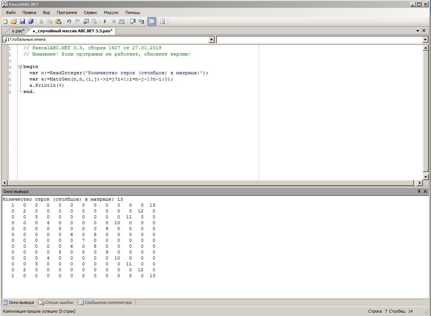This screenshot has width=431, height=316.
Task: Step over using debugger toolbar icon
Action: pos(133,21)
